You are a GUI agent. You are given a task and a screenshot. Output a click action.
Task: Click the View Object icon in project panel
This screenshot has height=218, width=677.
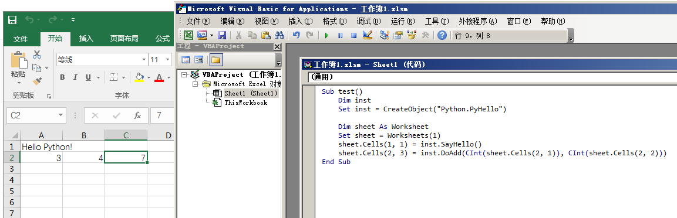tap(198, 60)
